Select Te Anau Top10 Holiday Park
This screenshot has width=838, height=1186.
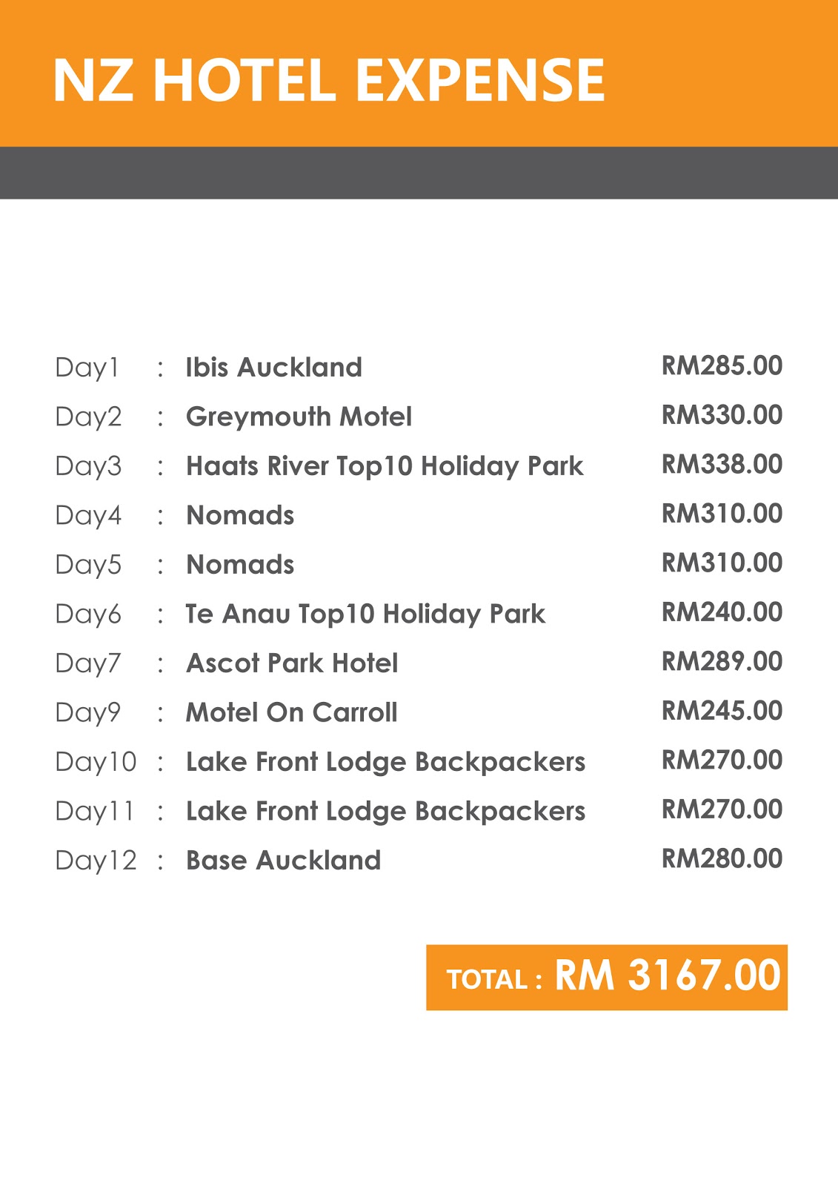365,614
